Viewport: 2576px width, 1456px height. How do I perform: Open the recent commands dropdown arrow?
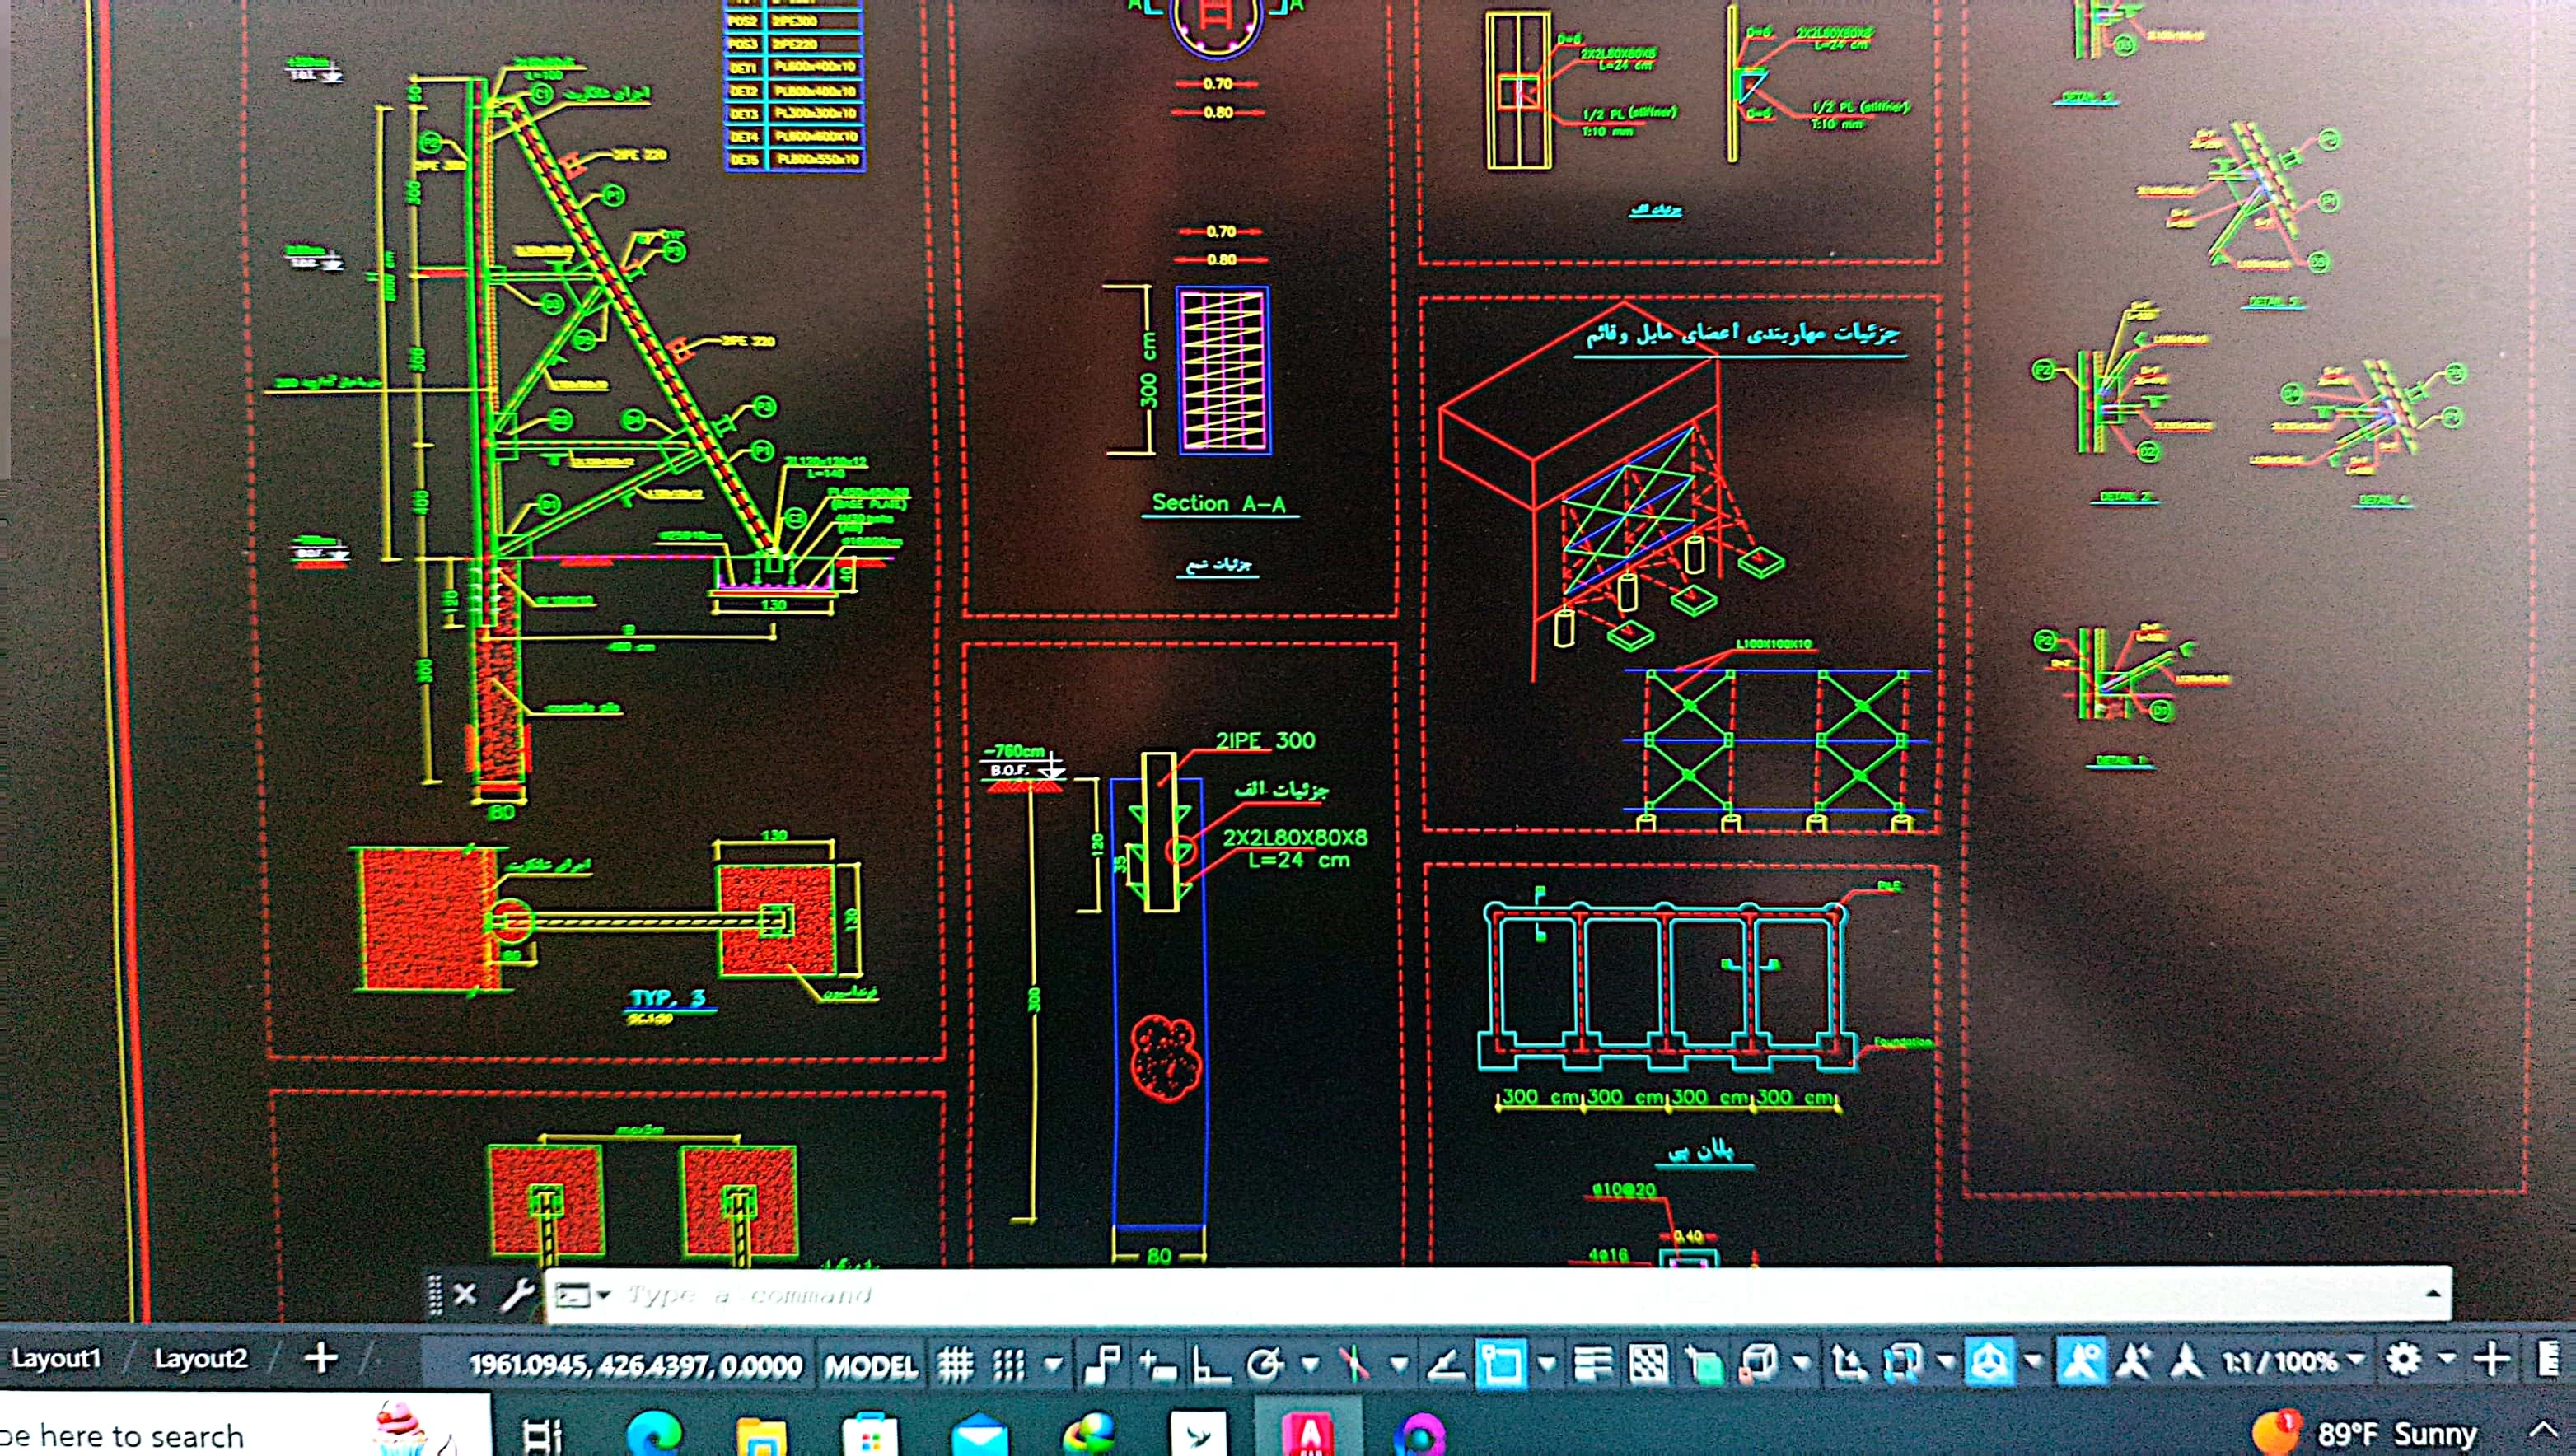click(x=604, y=1296)
